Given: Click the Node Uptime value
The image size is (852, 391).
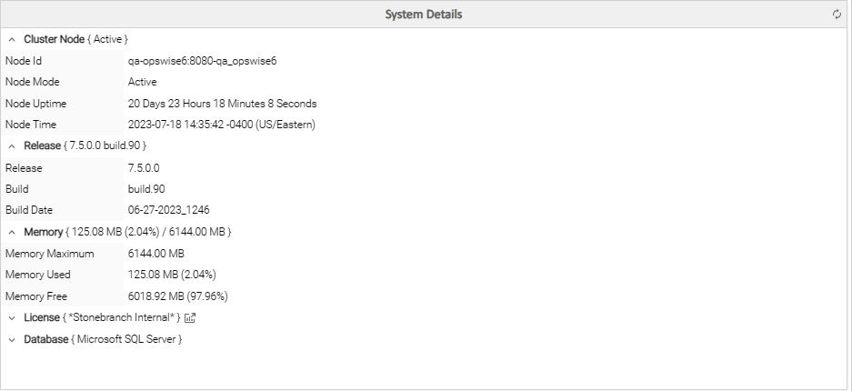Looking at the screenshot, I should 222,104.
